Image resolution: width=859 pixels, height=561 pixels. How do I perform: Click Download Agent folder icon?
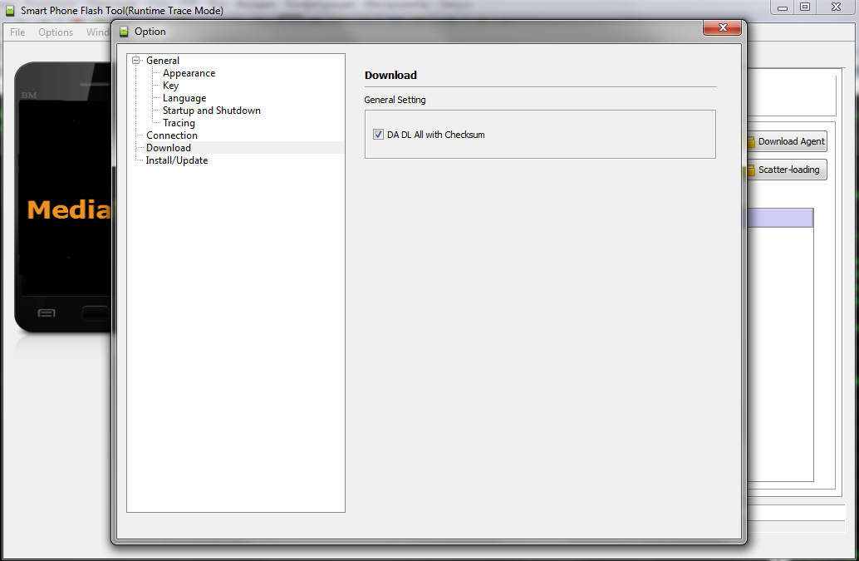751,142
